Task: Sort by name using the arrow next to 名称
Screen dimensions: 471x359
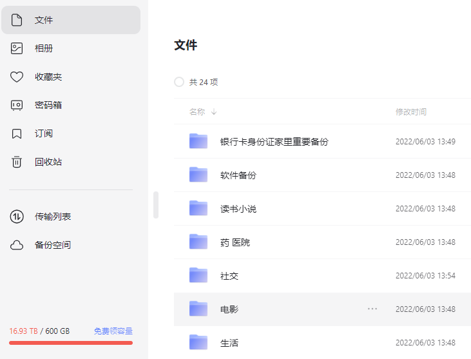Action: (x=214, y=112)
